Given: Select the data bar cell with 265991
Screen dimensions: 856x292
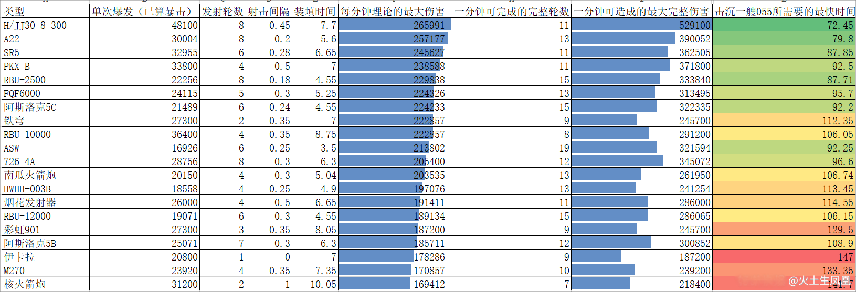Looking at the screenshot, I should pos(395,25).
